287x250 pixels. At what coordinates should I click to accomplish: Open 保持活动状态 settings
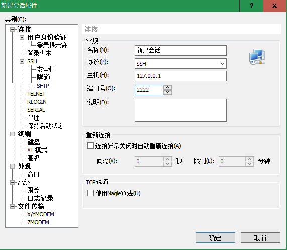[45, 126]
